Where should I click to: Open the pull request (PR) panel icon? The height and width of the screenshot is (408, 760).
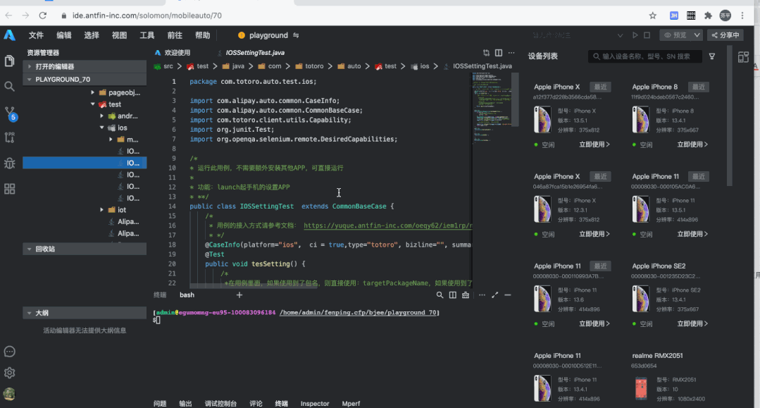pyautogui.click(x=9, y=137)
